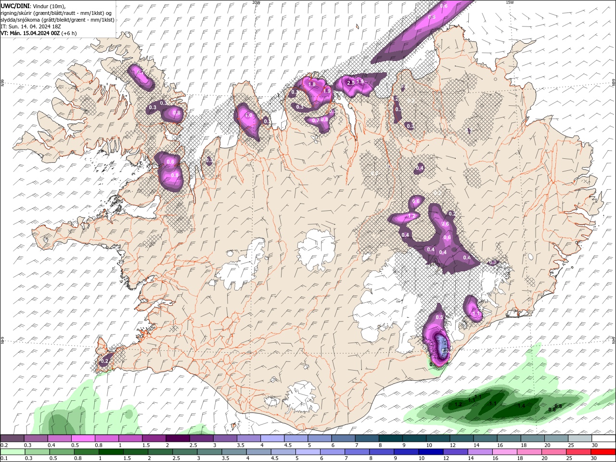Image resolution: width=616 pixels, height=462 pixels.
Task: Click the 1.8 snowfall value label
Action: point(312,84)
